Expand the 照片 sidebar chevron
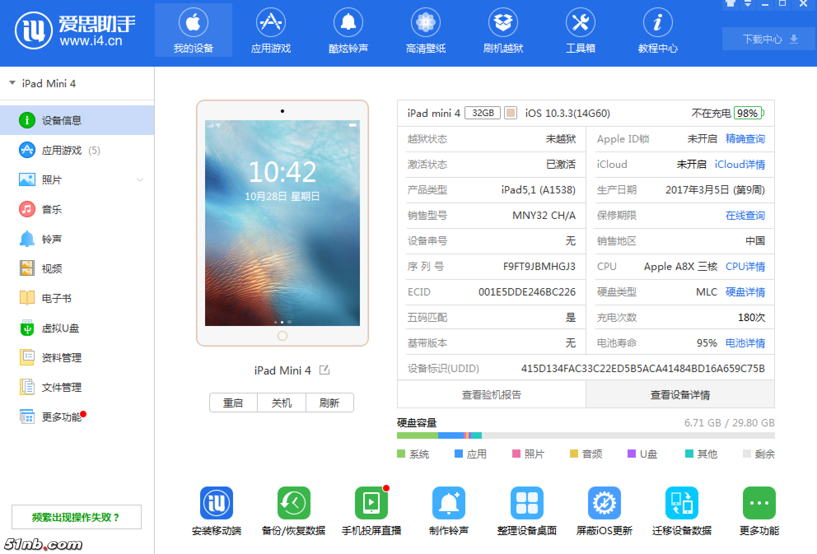Screen dimensions: 817x554 [140, 180]
